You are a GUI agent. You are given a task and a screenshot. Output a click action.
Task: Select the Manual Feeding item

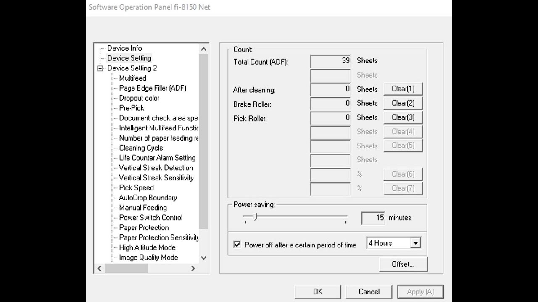pos(143,208)
